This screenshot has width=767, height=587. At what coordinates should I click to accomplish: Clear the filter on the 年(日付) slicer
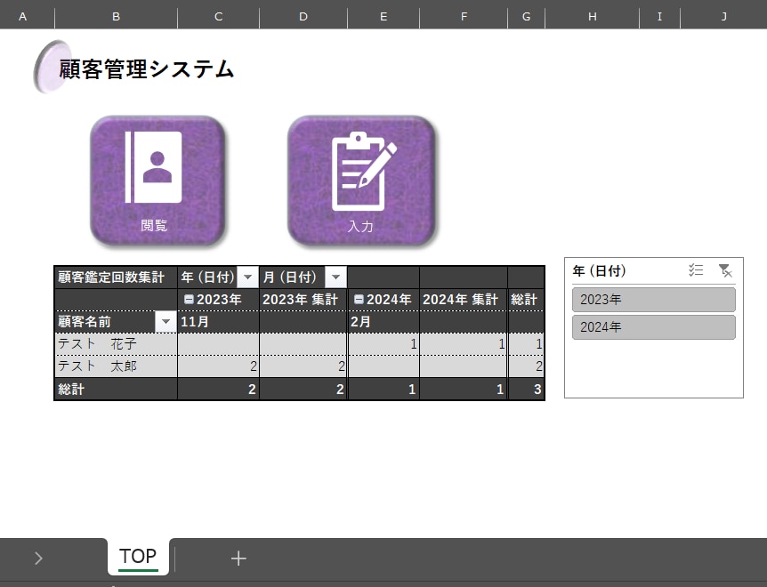725,269
